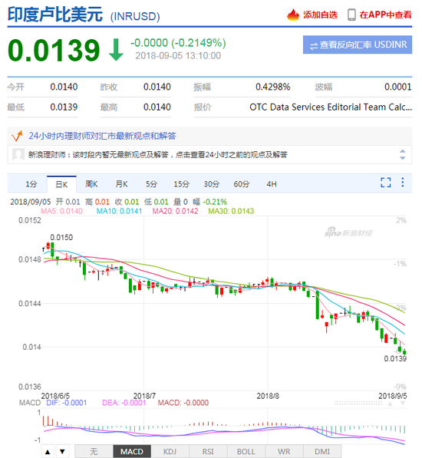Click the MA20: 0.0142 legend label
This screenshot has width=422, height=458.
coord(175,211)
